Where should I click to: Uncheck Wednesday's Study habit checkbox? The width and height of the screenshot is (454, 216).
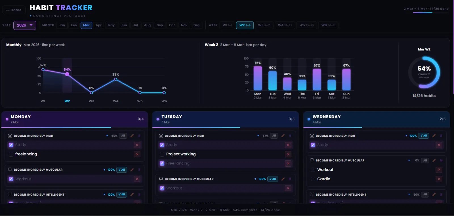(313, 145)
